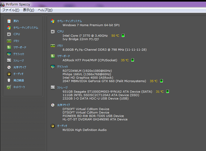Click the Seagate drive temperature 31 ℃
Screen dimensions: 206x151
click(160, 92)
